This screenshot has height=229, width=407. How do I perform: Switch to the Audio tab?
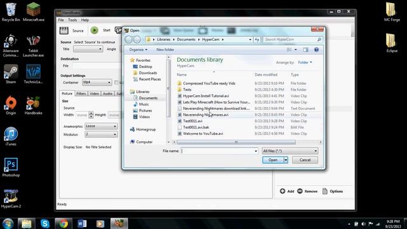coord(107,94)
